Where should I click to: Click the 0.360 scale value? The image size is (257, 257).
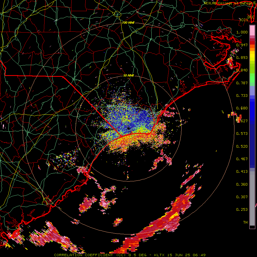(242, 184)
